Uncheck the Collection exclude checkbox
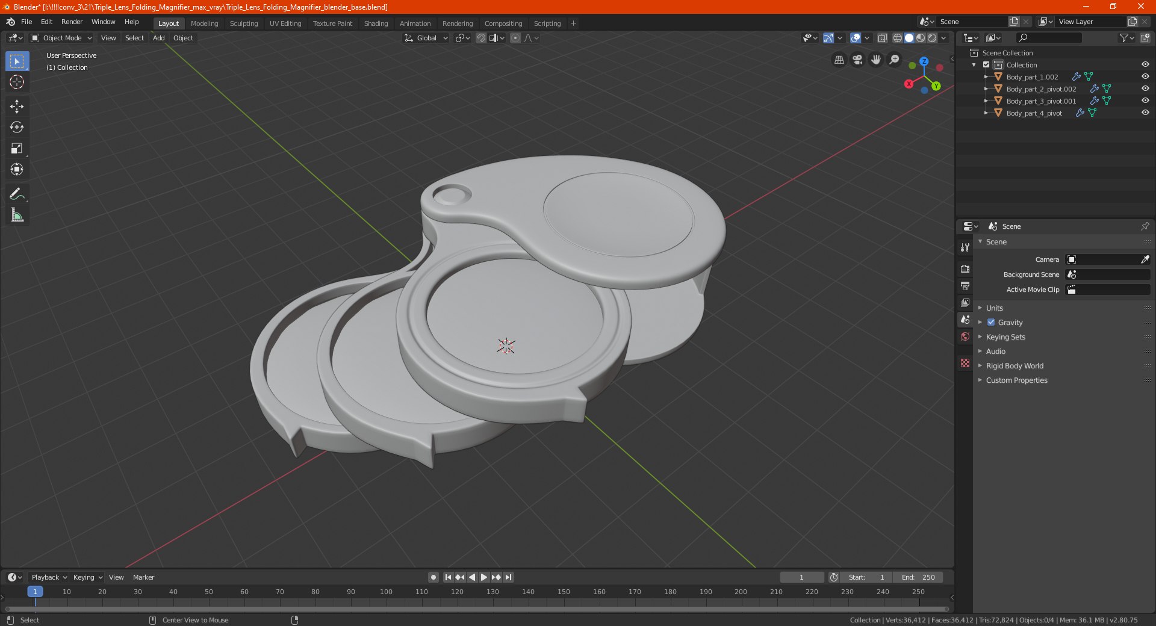The width and height of the screenshot is (1156, 626). pyautogui.click(x=986, y=64)
